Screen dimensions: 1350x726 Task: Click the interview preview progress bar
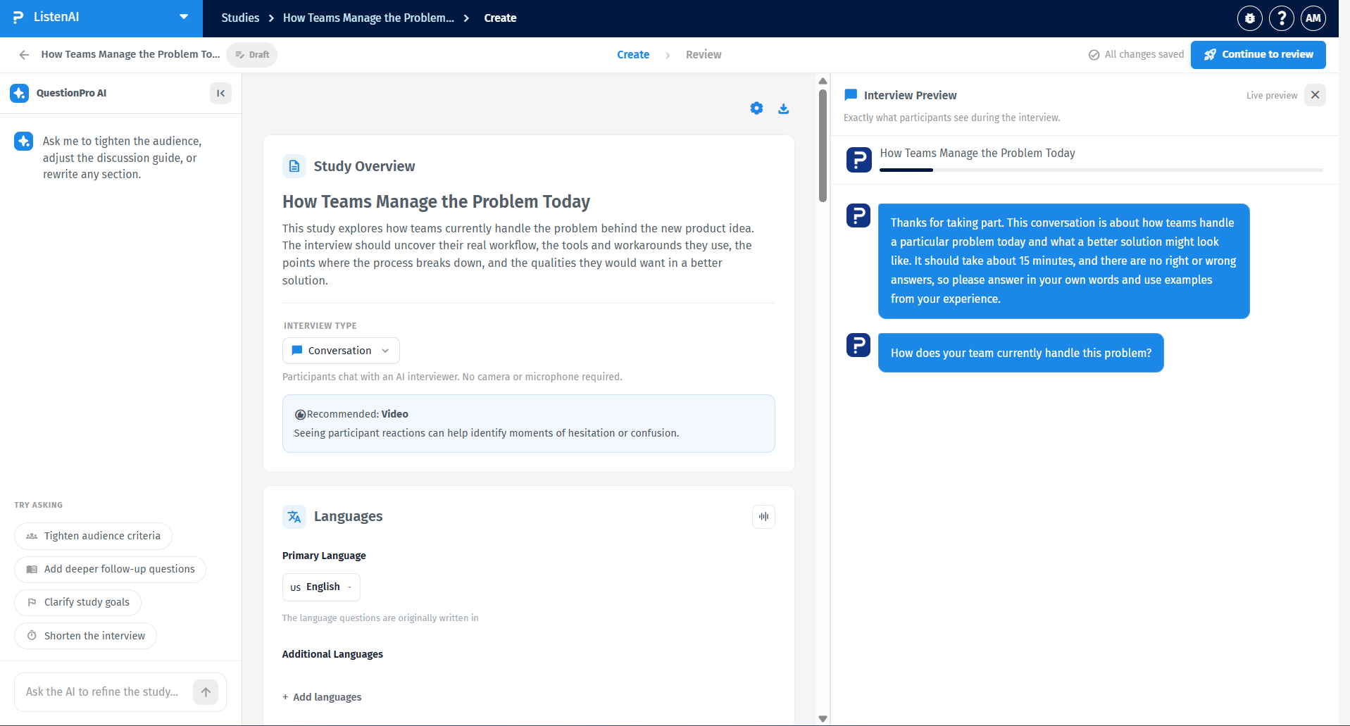1101,170
